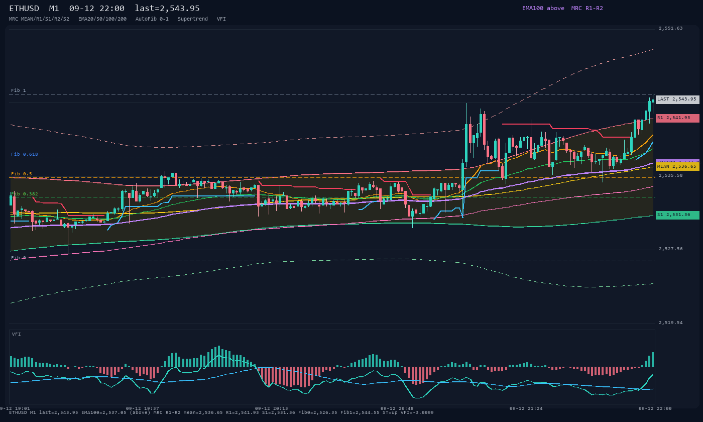Click the LAST 2,543.95 price tag

(x=677, y=99)
